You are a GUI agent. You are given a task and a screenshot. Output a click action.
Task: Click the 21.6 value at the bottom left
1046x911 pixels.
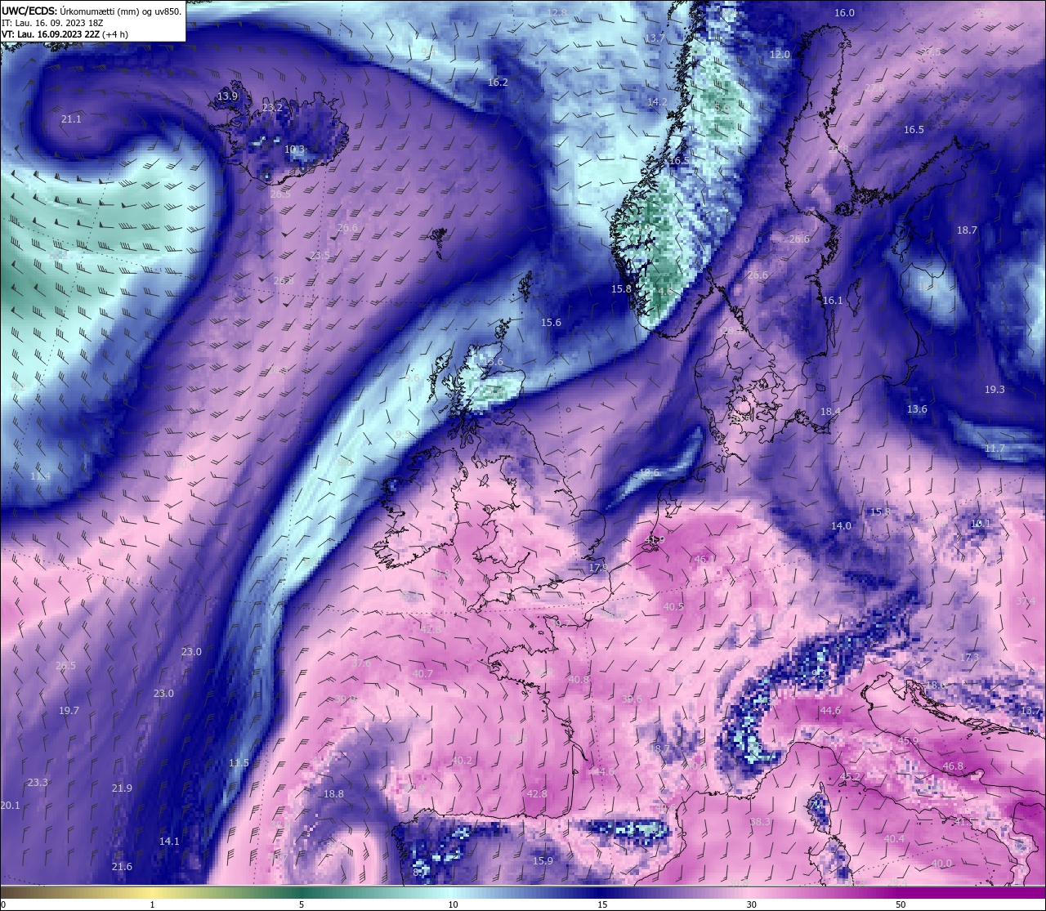[x=122, y=867]
